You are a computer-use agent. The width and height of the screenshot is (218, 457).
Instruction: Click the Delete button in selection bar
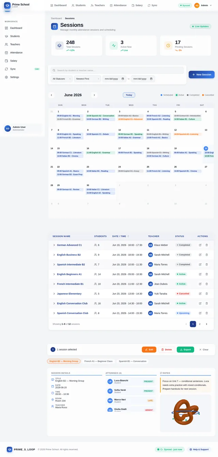click(x=167, y=349)
